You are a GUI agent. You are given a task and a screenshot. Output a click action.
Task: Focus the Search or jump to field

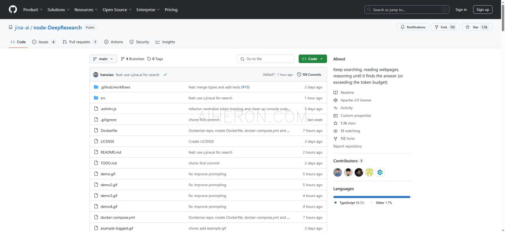click(x=407, y=10)
